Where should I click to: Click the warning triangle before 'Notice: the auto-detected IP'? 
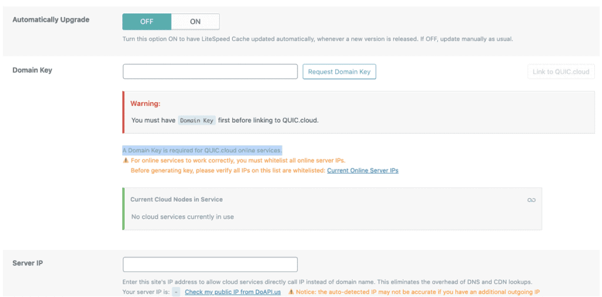click(x=291, y=292)
